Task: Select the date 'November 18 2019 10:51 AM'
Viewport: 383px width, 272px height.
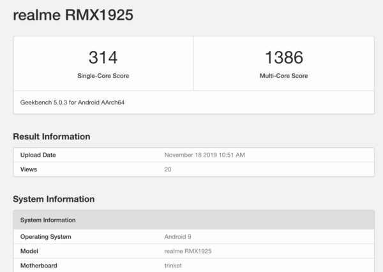Action: point(205,155)
